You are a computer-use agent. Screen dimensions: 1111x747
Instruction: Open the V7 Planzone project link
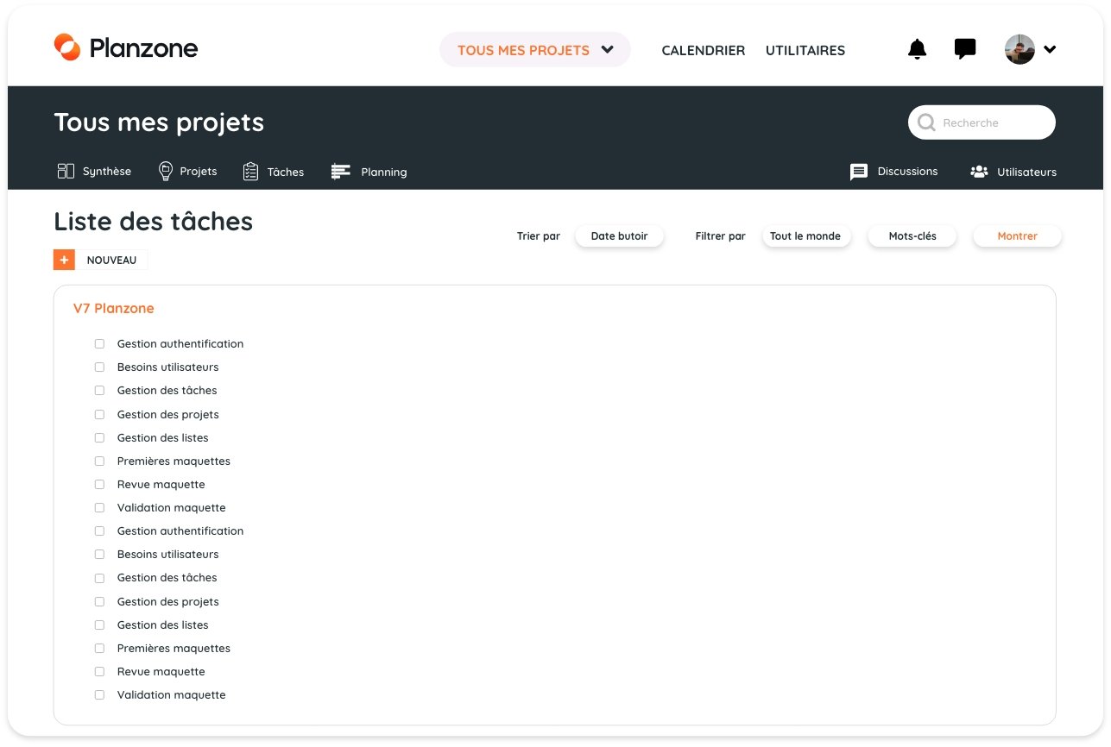coord(114,308)
